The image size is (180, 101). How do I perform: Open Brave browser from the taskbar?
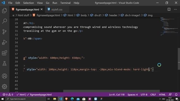[66, 99]
